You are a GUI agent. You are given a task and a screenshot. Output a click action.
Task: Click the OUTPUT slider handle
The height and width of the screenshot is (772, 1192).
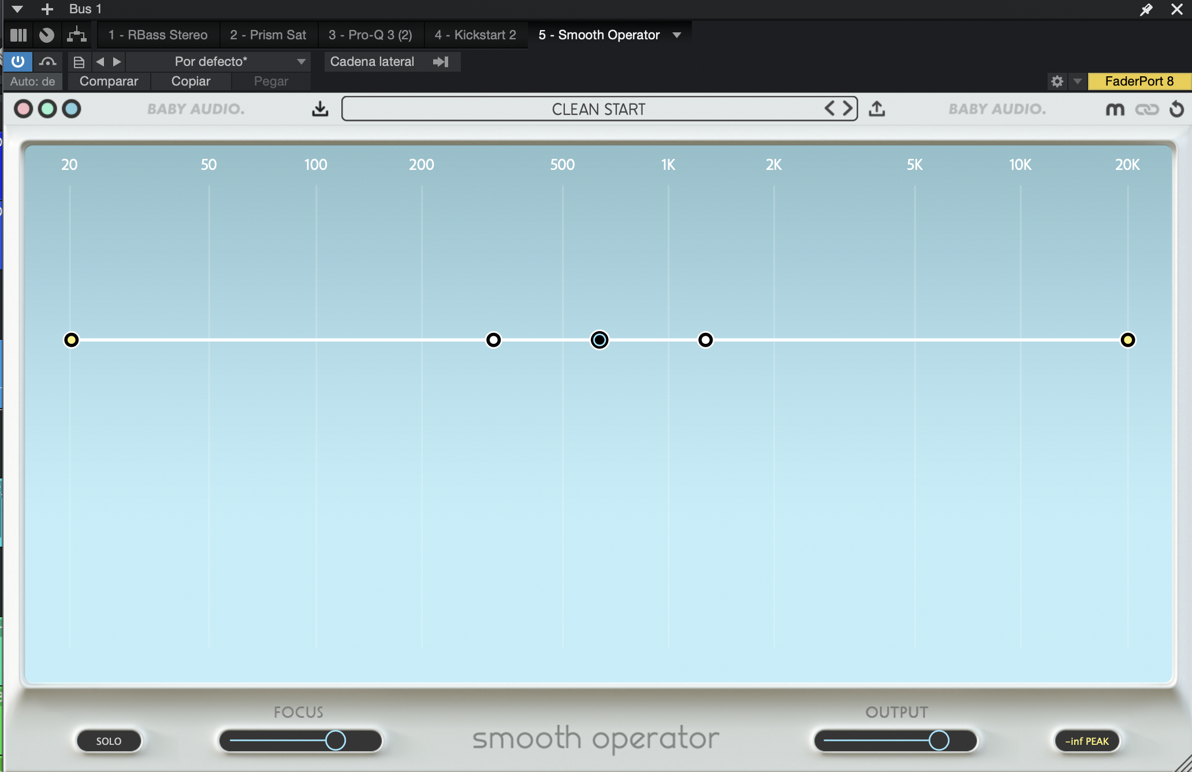click(939, 740)
